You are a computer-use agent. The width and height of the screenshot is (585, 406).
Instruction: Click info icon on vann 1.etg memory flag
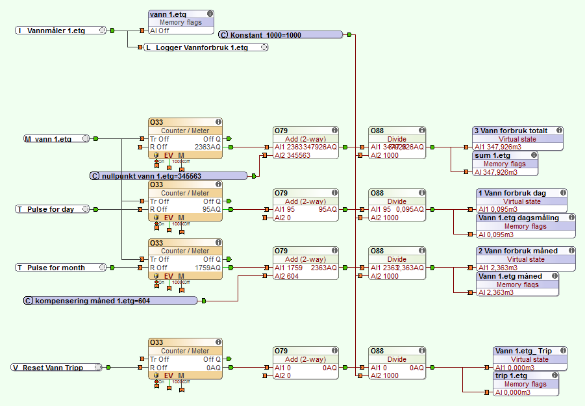210,14
